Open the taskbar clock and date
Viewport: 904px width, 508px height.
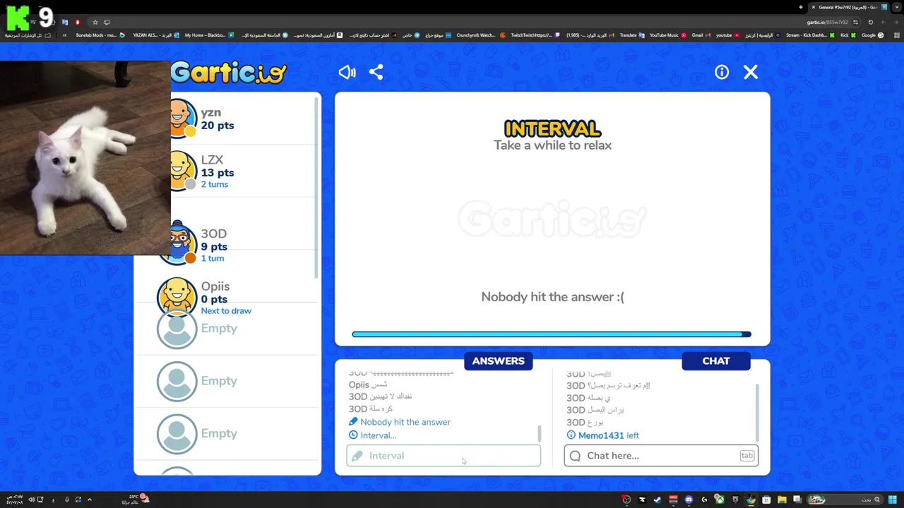click(15, 500)
